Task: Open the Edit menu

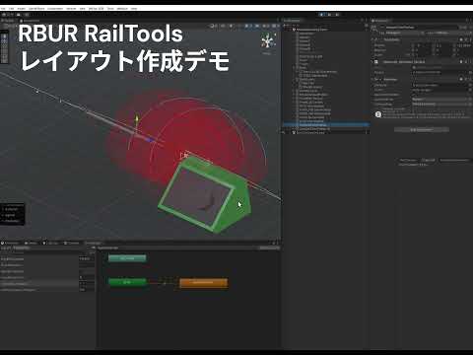Action: (x=11, y=8)
